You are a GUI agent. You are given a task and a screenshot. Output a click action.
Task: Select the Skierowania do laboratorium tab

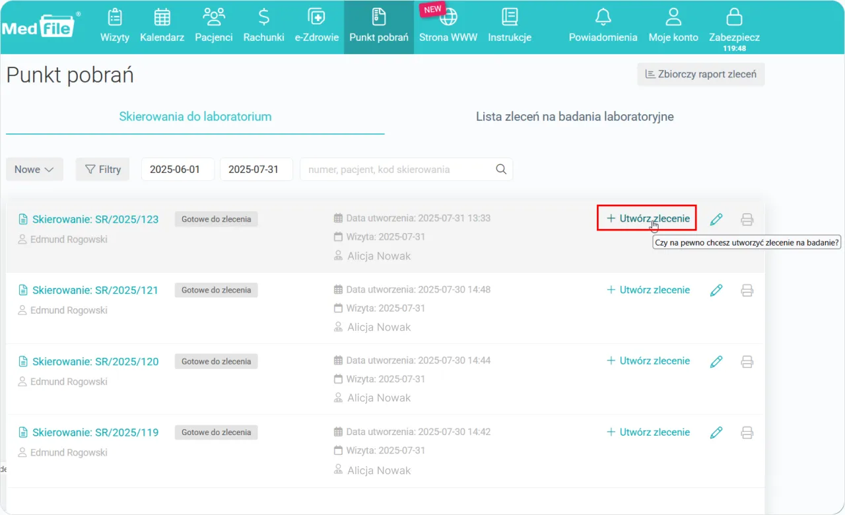[x=195, y=116]
